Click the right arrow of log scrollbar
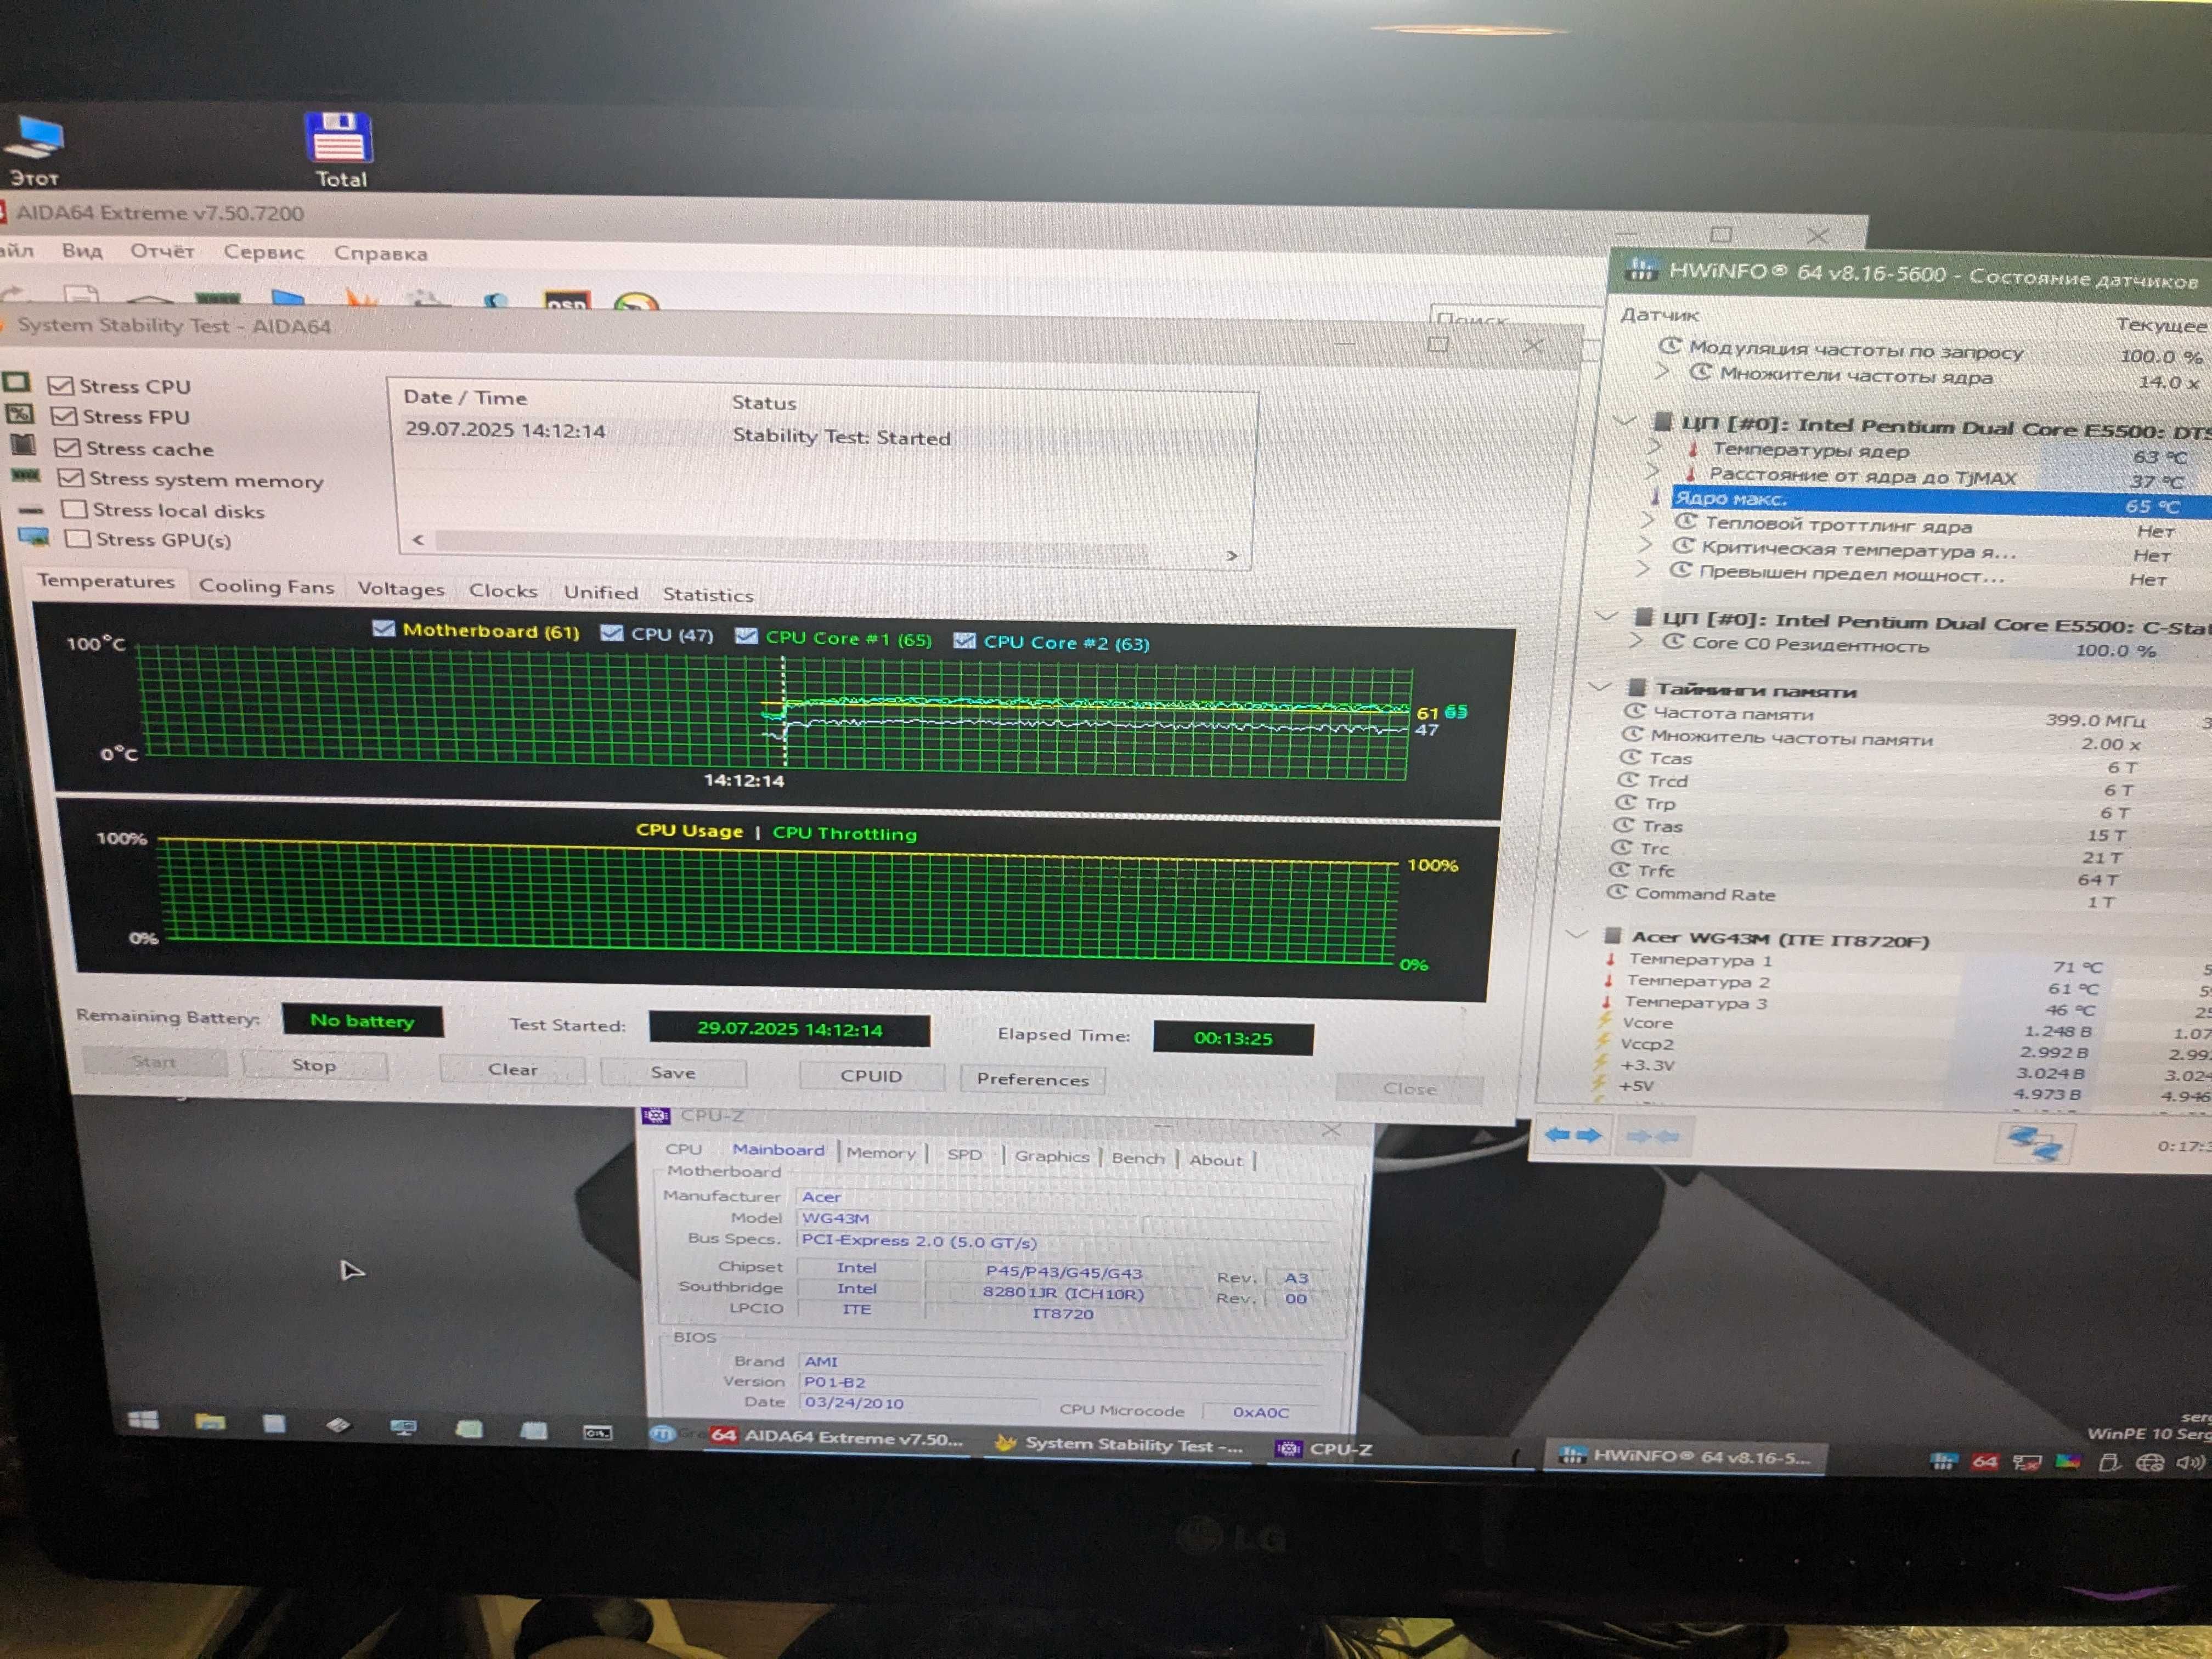This screenshot has width=2212, height=1659. [x=1232, y=555]
